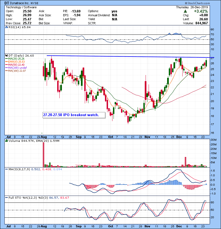
Task: Click the stochastic %D value 83.67
Action: click(x=64, y=198)
